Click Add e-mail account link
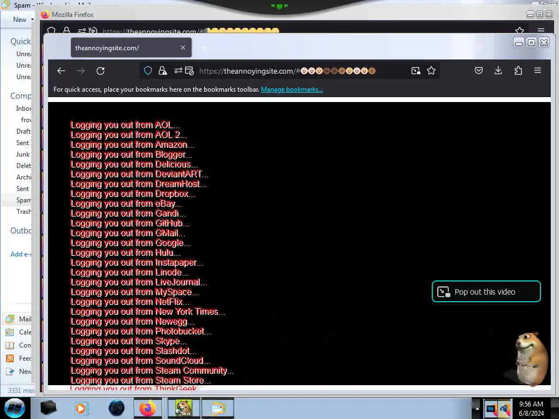Screen dimensions: 559x419 (21, 254)
